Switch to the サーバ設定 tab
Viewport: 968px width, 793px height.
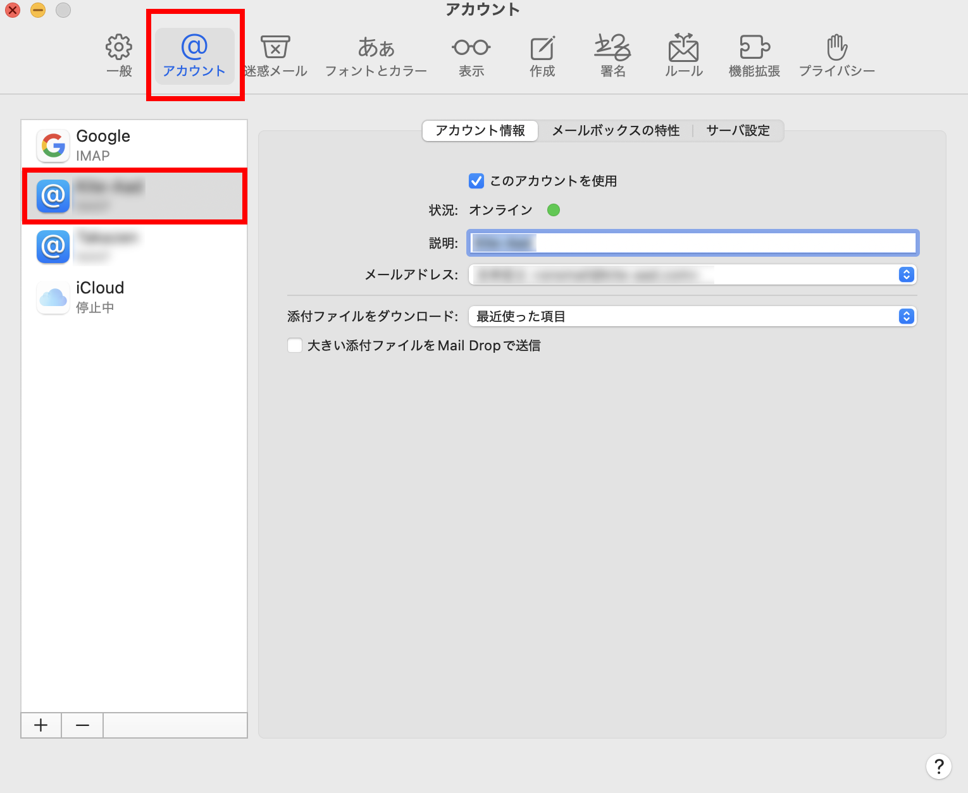(738, 131)
